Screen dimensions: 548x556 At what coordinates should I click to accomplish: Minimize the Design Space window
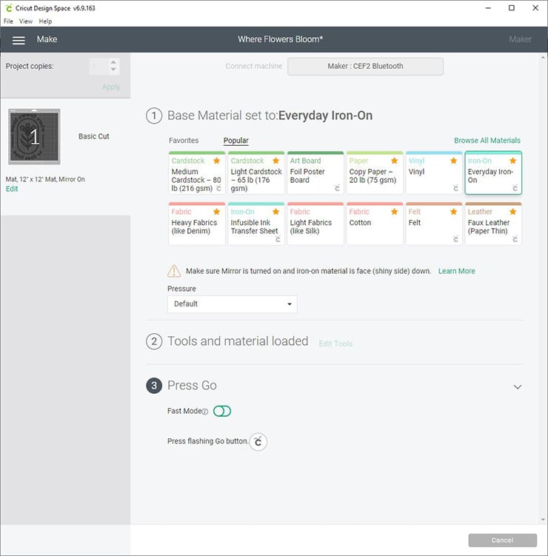(488, 8)
